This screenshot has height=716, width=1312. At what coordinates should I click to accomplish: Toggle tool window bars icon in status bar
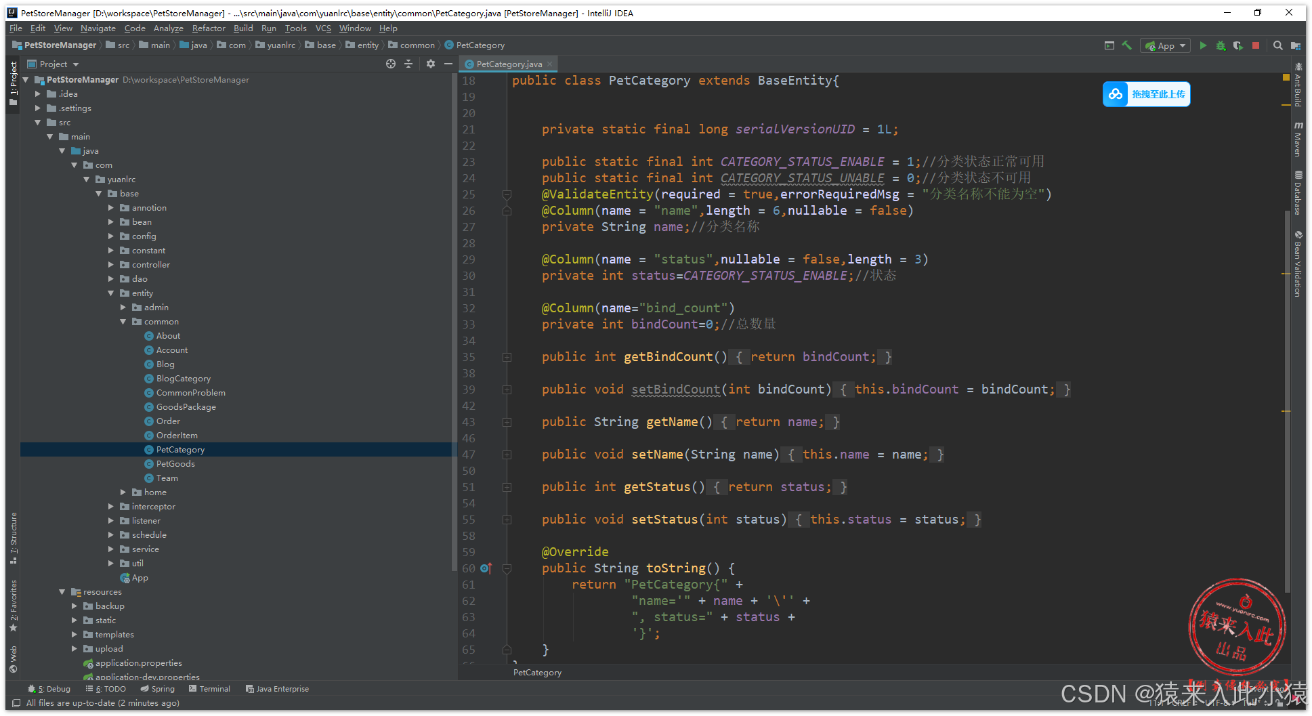16,703
